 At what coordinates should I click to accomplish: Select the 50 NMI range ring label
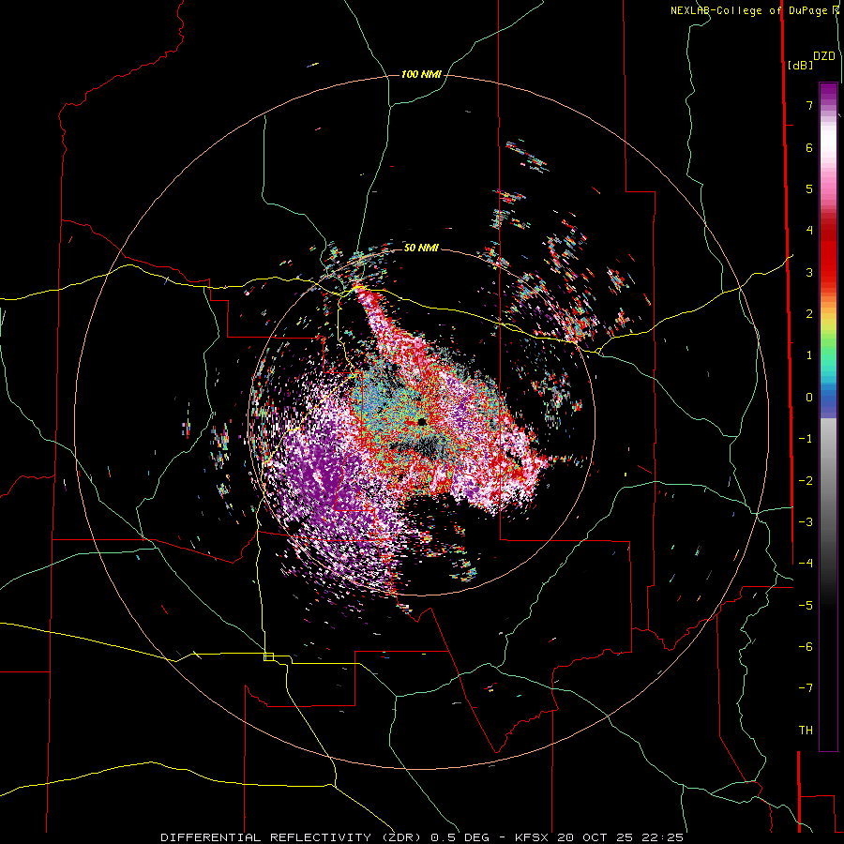421,248
